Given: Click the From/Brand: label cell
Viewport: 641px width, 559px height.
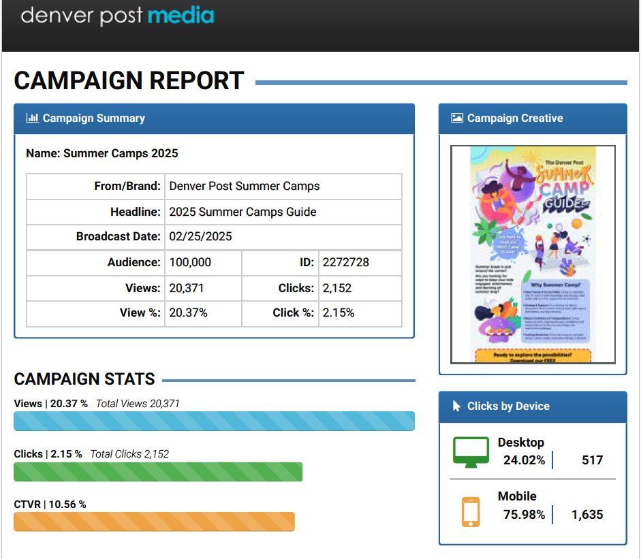Looking at the screenshot, I should coord(95,187).
